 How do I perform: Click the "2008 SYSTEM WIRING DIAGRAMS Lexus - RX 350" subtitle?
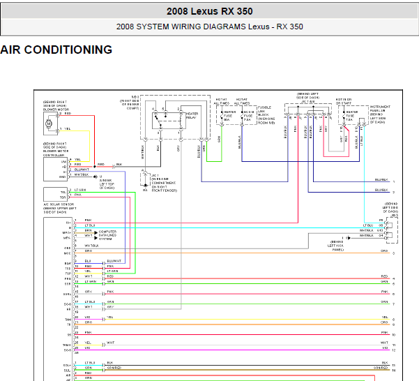pos(209,27)
